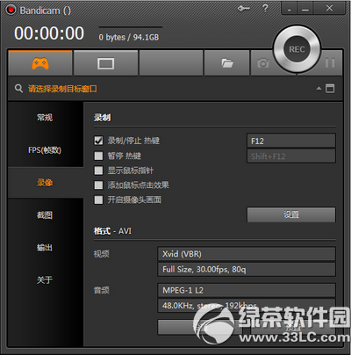This screenshot has width=351, height=355.
Task: Uncheck 录制/停止 热键 checkbox
Action: click(98, 141)
